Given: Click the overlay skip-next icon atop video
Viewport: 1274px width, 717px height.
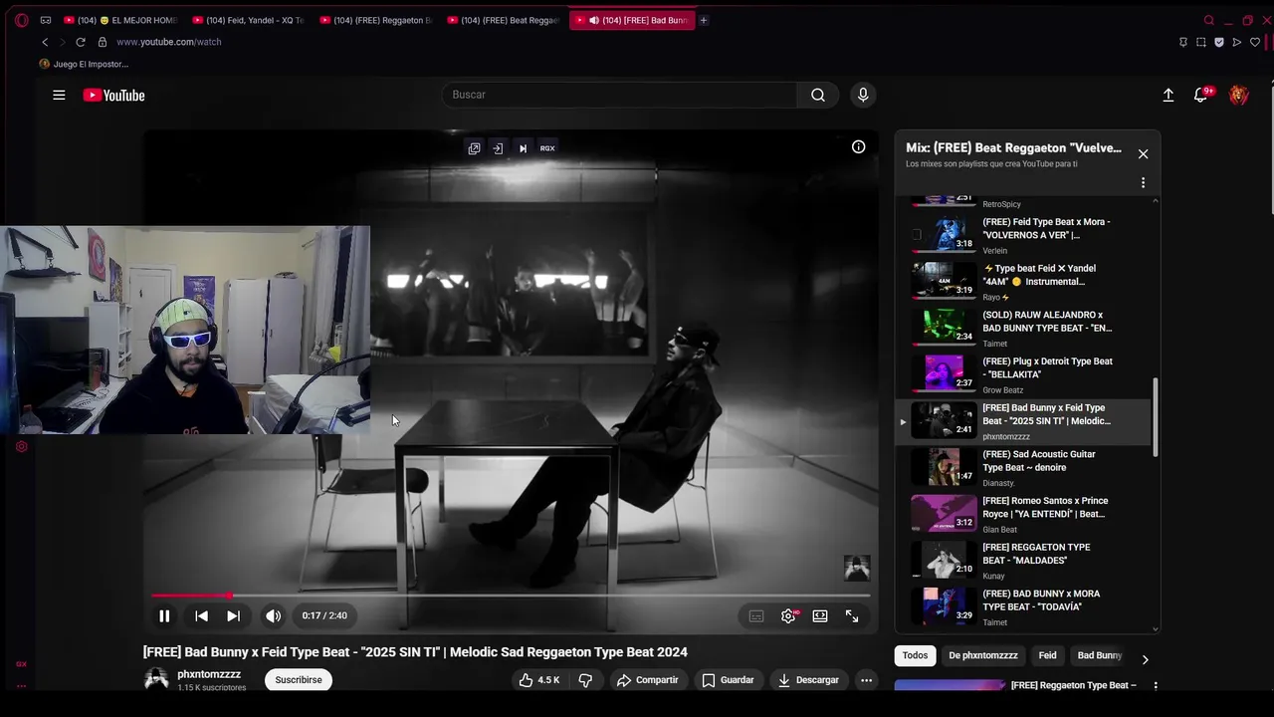Looking at the screenshot, I should pyautogui.click(x=523, y=148).
